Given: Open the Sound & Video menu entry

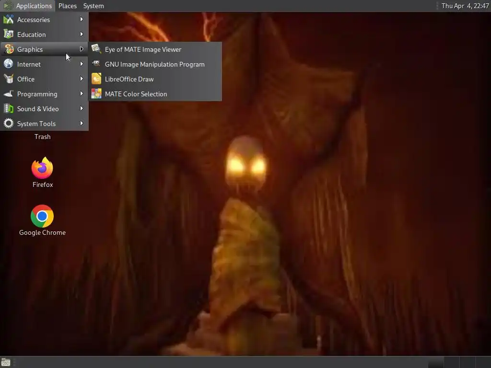Looking at the screenshot, I should (44, 109).
